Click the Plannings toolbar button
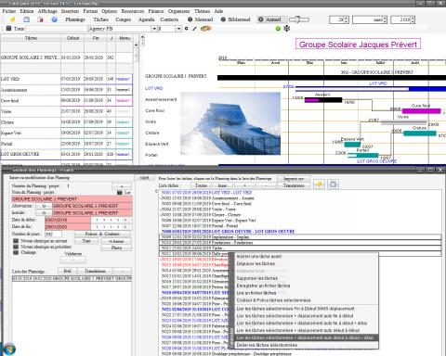 tap(75, 19)
